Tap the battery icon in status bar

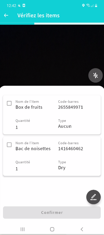(96, 6)
